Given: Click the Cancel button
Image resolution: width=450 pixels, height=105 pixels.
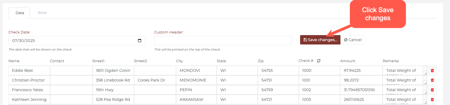Looking at the screenshot, I should [353, 40].
